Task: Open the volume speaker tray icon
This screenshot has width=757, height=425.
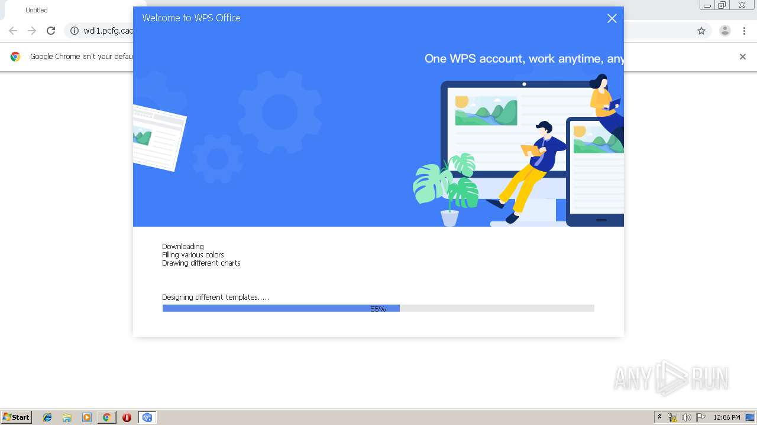Action: [x=686, y=417]
